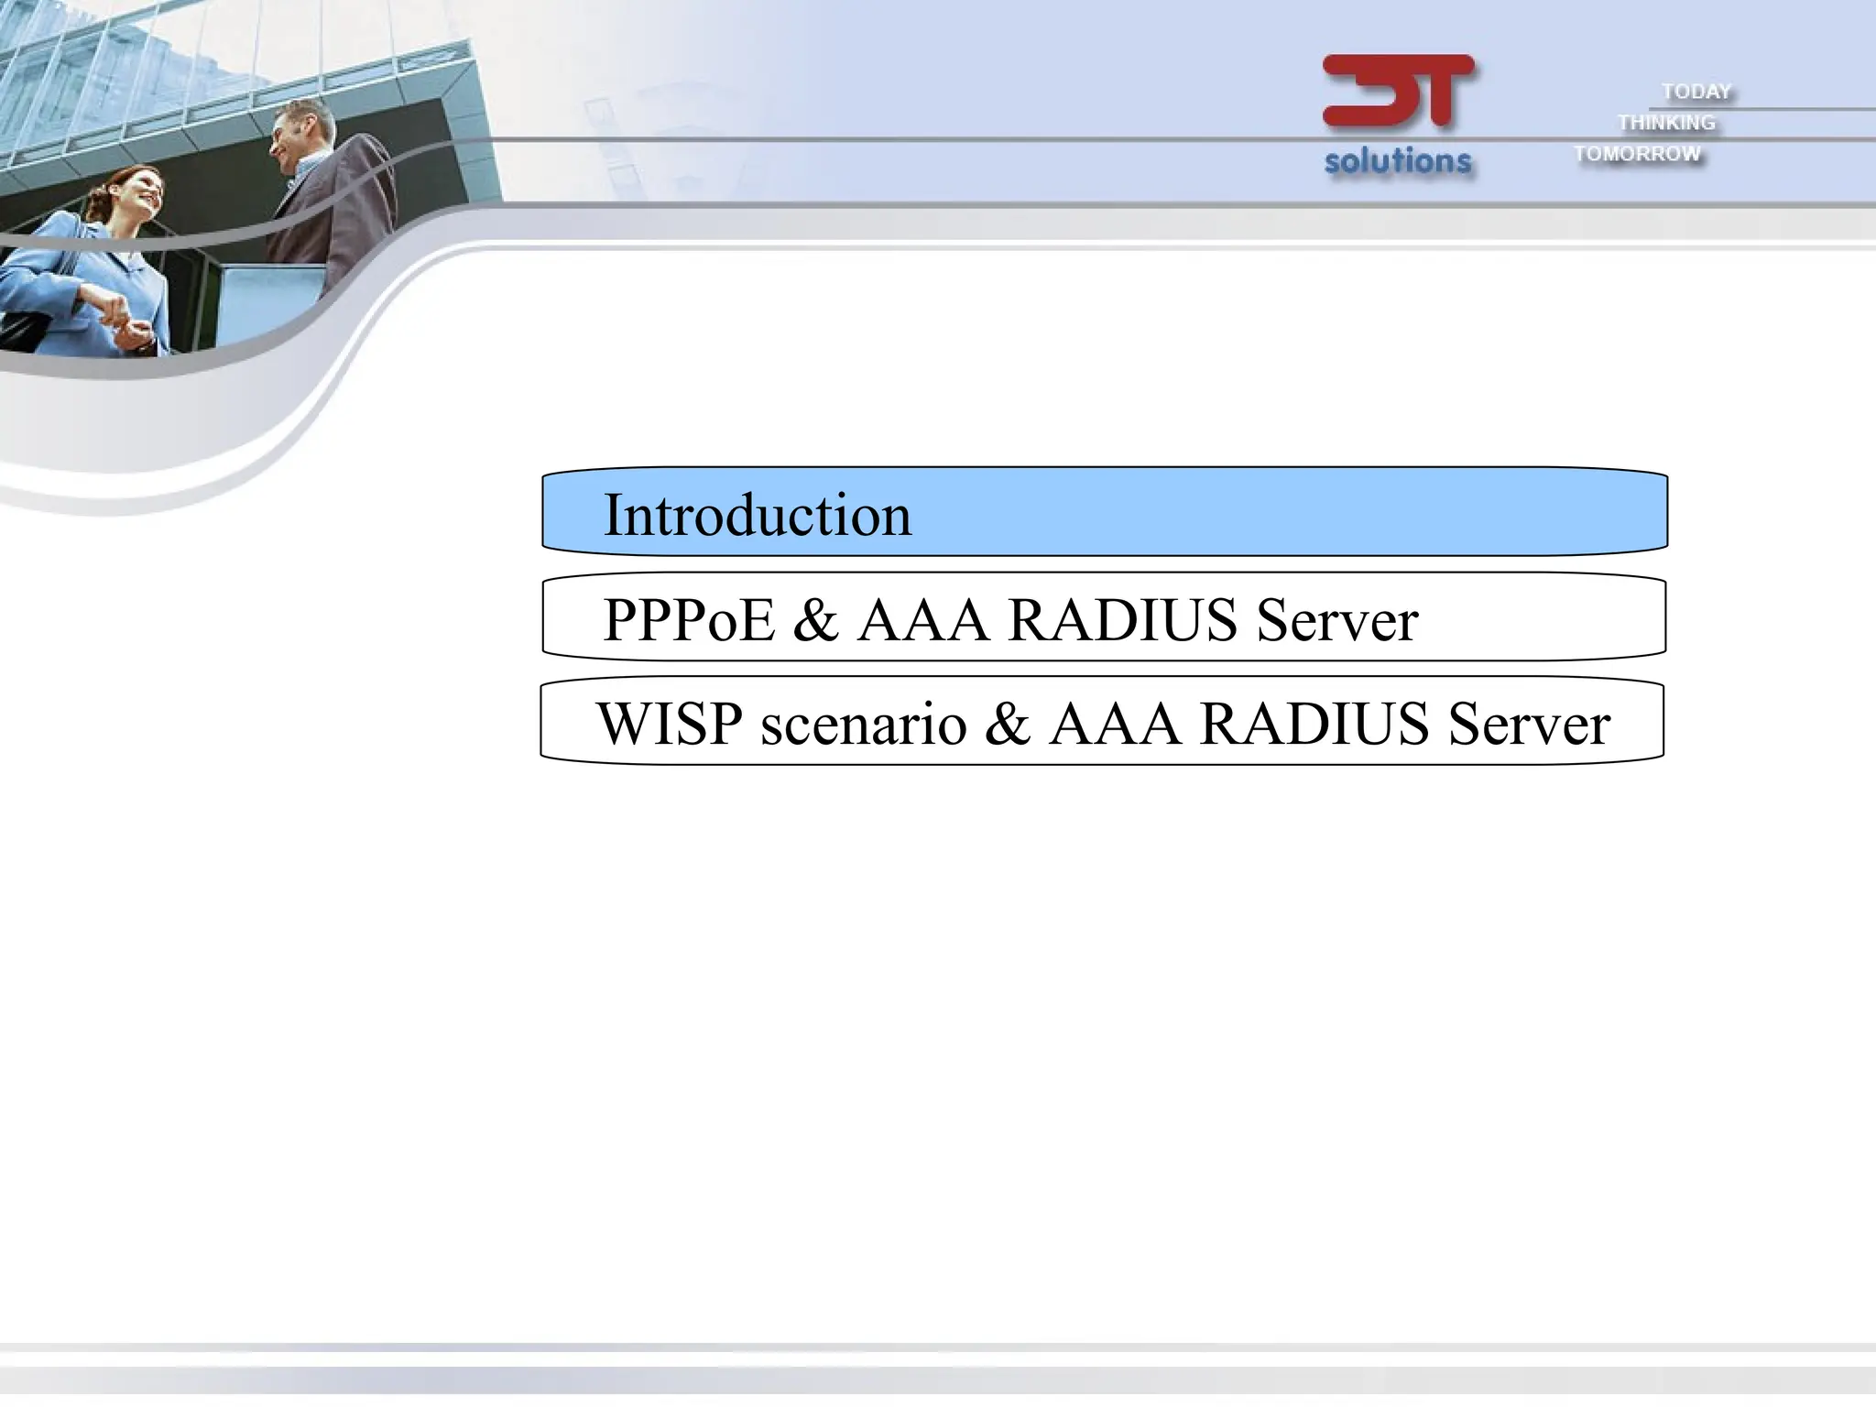Viewport: 1876px width, 1407px height.
Task: Click the word 'WISP' in third box
Action: 670,724
